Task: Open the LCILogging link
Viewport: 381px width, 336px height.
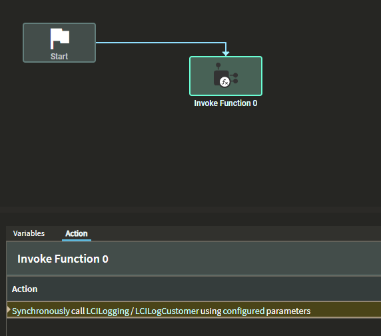Action: click(x=108, y=311)
